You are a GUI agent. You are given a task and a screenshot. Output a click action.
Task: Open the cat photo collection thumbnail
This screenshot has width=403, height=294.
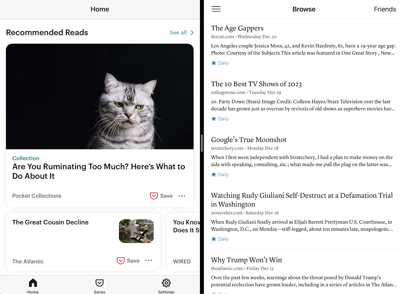[x=100, y=97]
